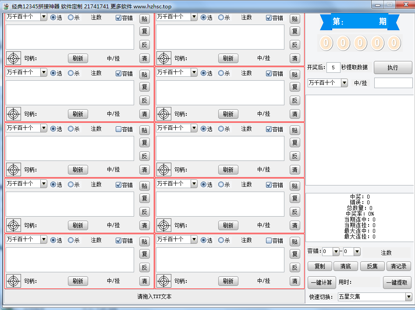Click crosshair icon in second-row left panel
The width and height of the screenshot is (415, 310).
[x=14, y=114]
